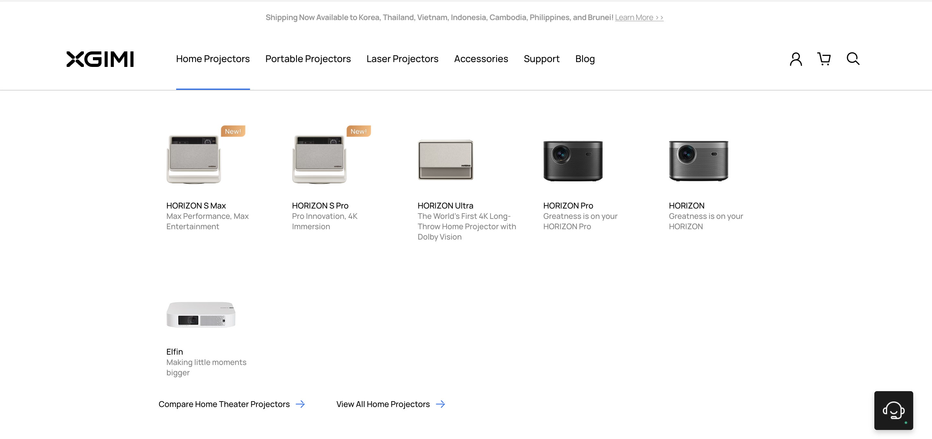Click the XGIMI logo

coord(100,59)
